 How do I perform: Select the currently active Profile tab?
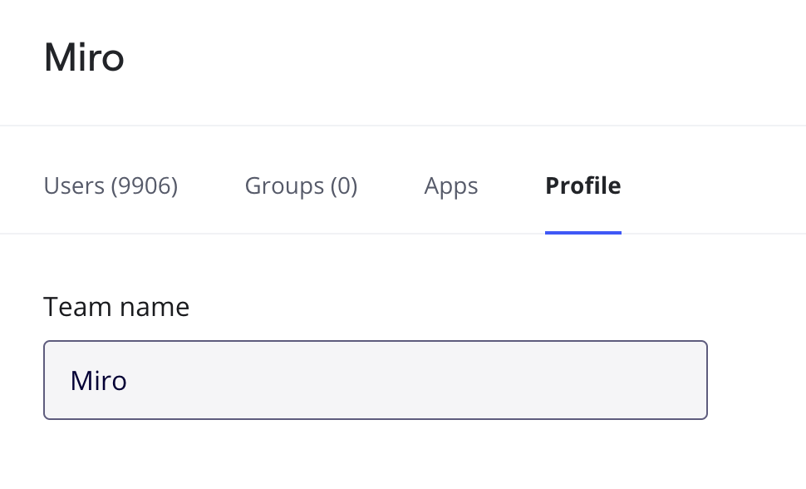(x=582, y=185)
